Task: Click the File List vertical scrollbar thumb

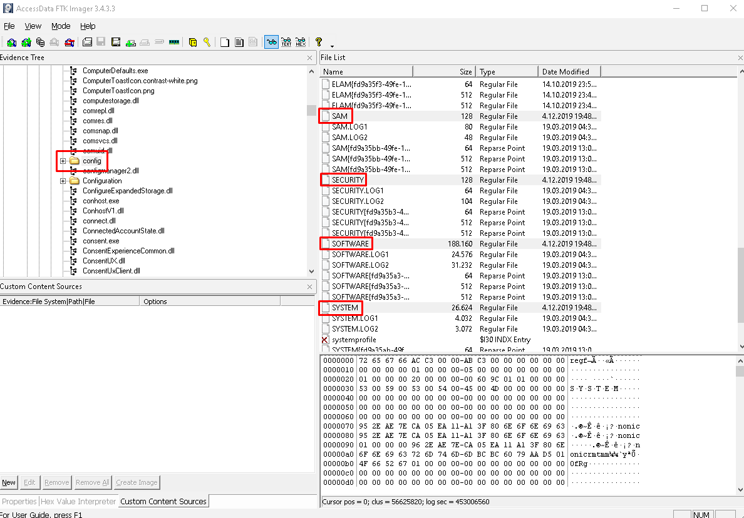Action: click(x=741, y=285)
